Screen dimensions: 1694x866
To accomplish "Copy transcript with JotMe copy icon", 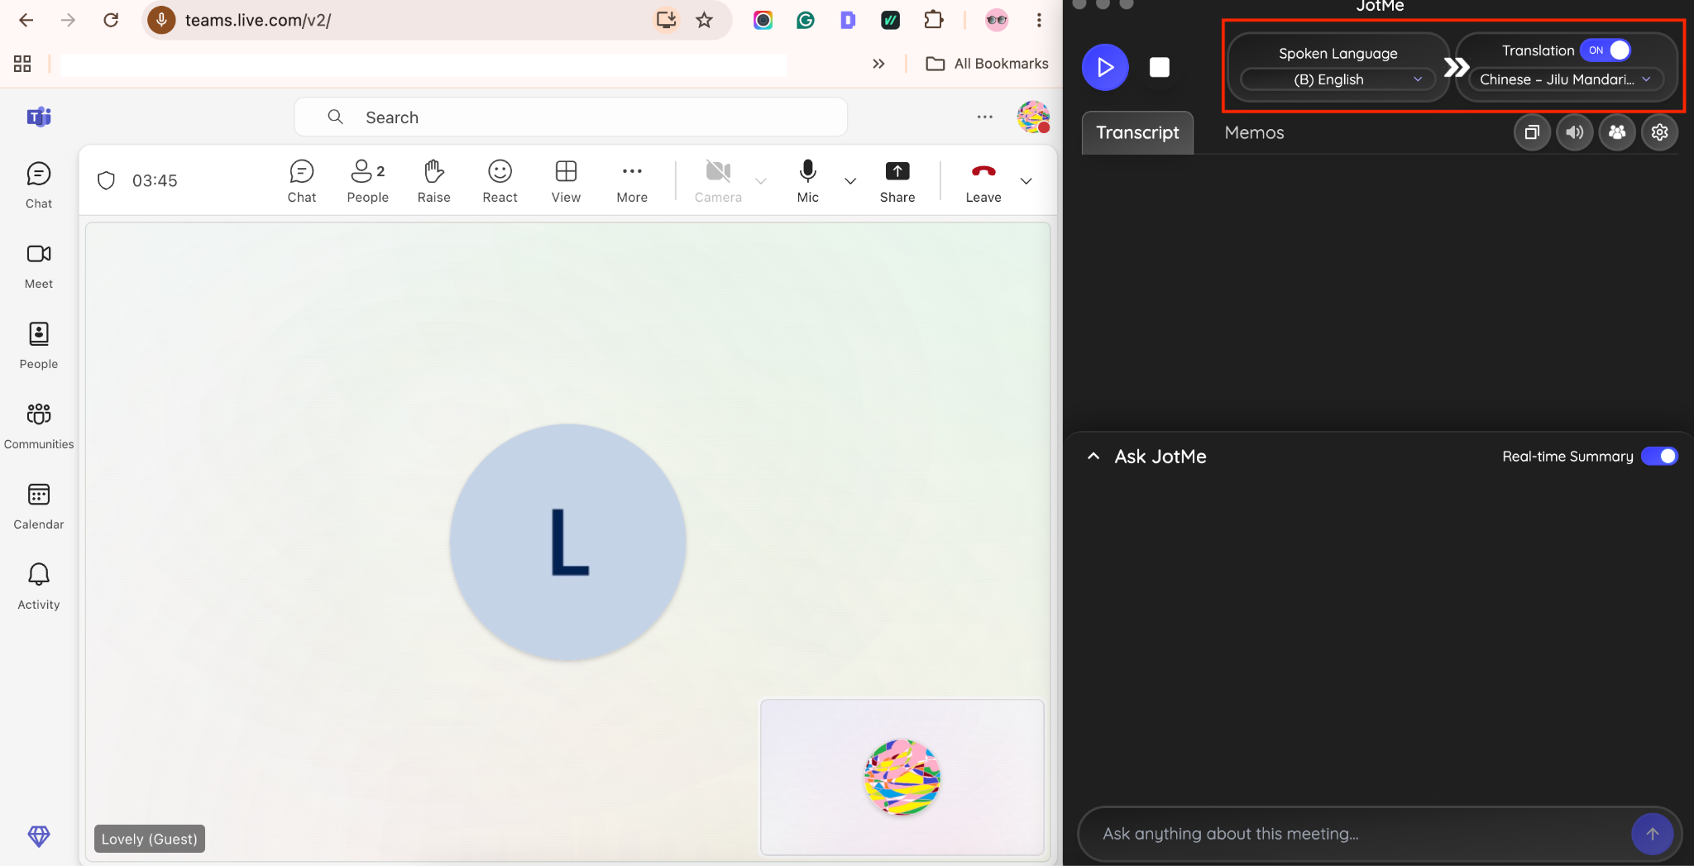I will (x=1532, y=132).
